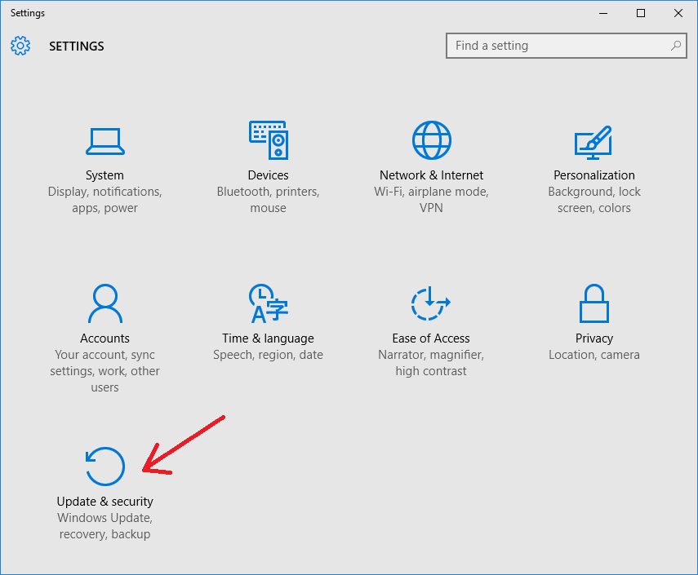Minimize the Settings window
The height and width of the screenshot is (575, 698).
pyautogui.click(x=603, y=13)
